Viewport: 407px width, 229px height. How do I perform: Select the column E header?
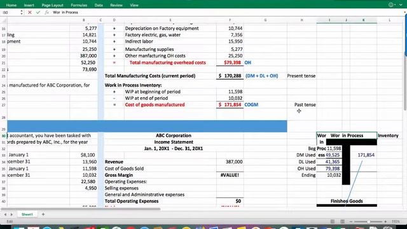(x=170, y=20)
